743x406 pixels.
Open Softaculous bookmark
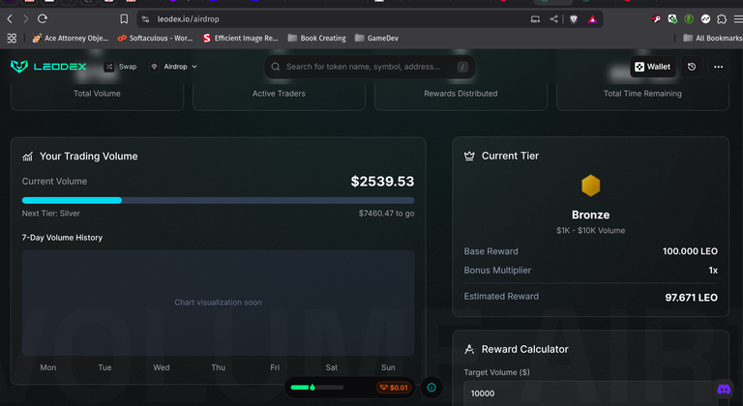click(x=155, y=38)
